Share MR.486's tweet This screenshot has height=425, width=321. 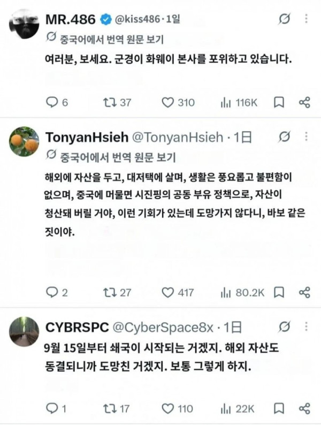pyautogui.click(x=304, y=102)
